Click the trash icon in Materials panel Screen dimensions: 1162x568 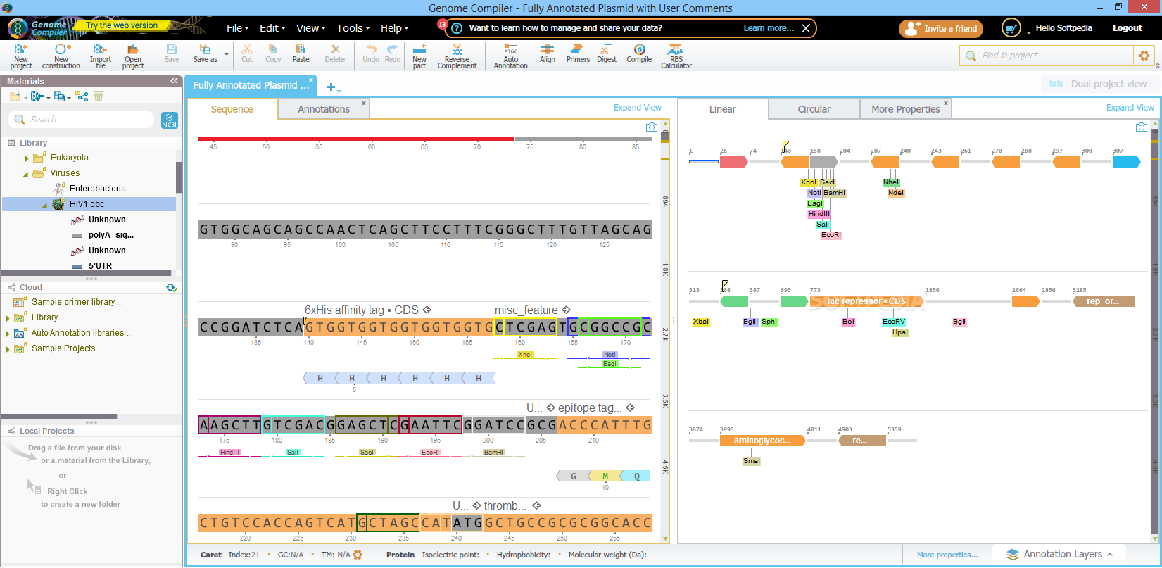pyautogui.click(x=99, y=96)
